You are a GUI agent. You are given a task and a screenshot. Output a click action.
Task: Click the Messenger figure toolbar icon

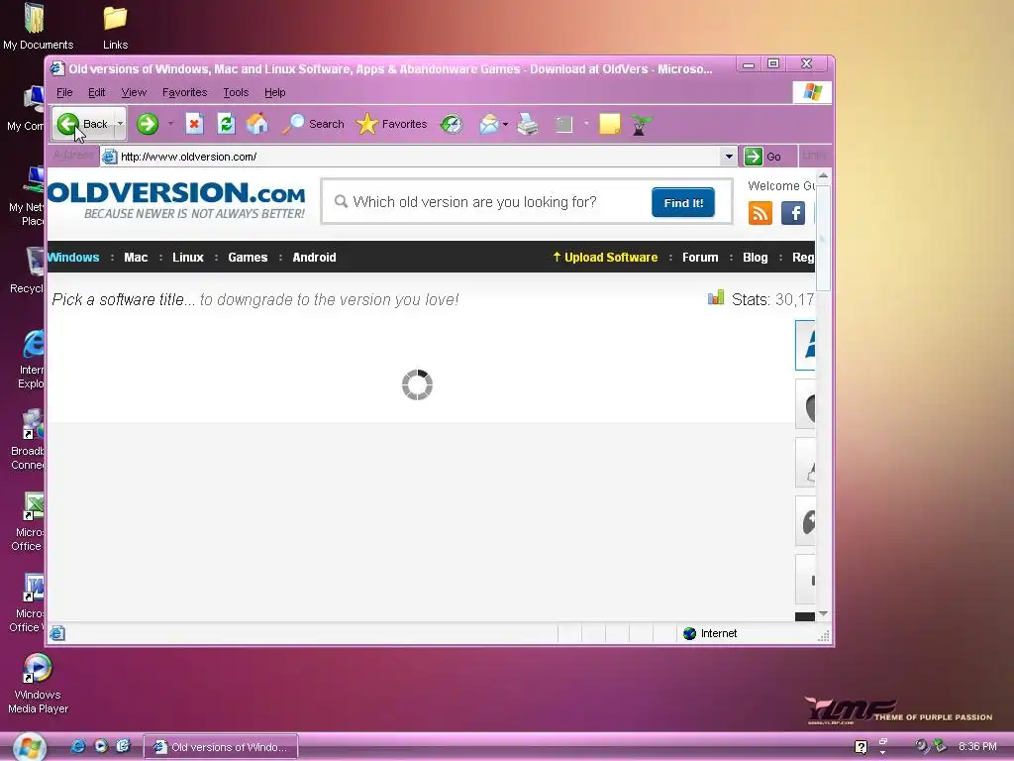coord(640,124)
